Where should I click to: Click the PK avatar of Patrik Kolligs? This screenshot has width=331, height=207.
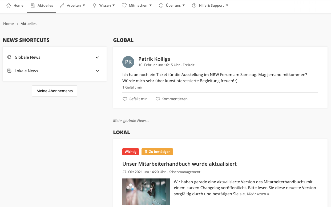(x=128, y=62)
